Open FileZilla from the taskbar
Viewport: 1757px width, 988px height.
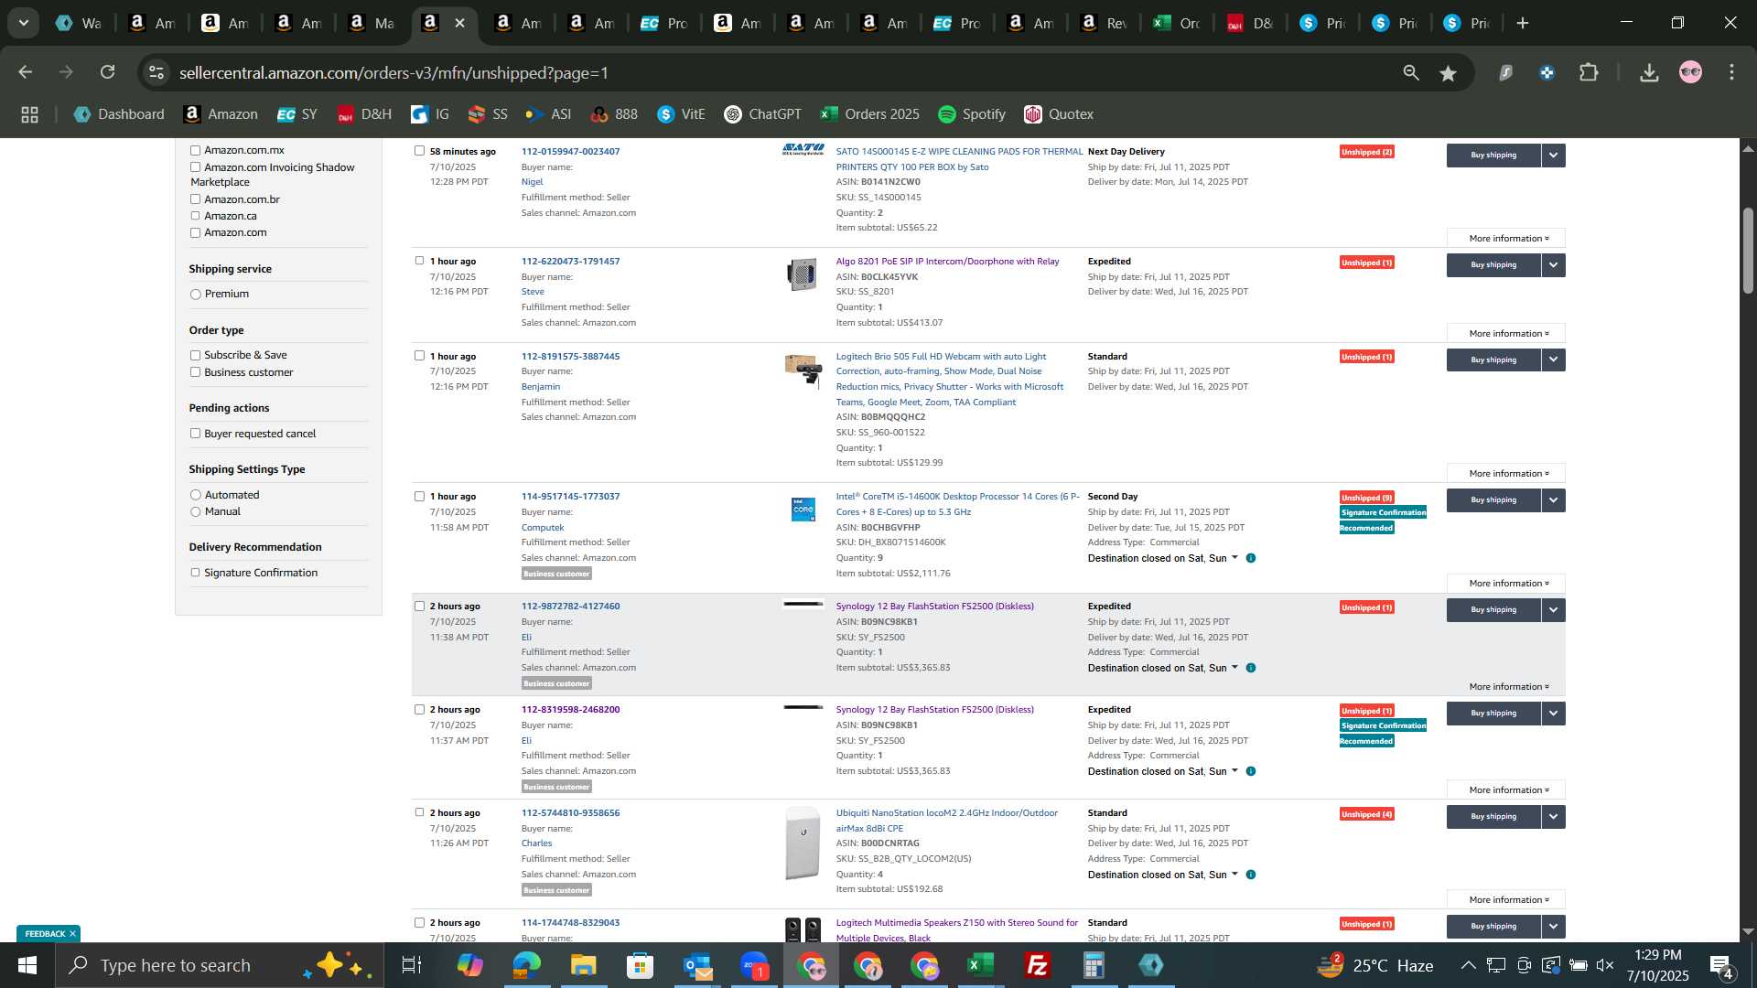[x=1037, y=965]
